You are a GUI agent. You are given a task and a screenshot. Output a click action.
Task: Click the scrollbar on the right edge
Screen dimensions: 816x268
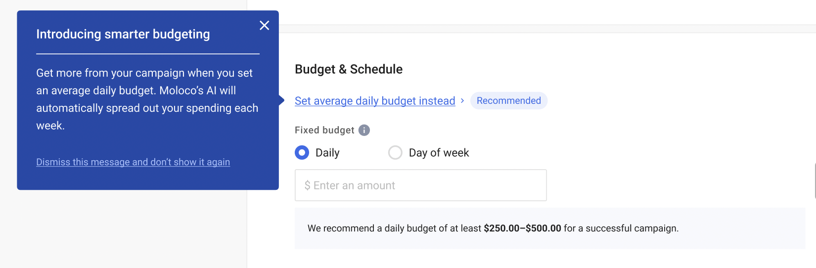point(815,181)
